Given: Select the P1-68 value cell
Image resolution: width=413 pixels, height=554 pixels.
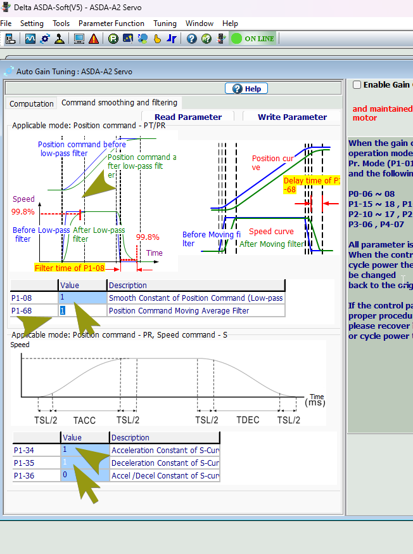Looking at the screenshot, I should click(82, 310).
